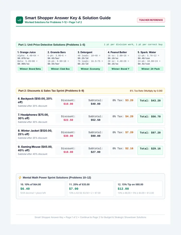Click the Smart Shopper Answer Key title
Screen dimensions: 181x235
click(68, 18)
